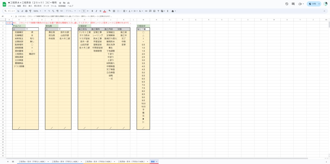
Task: Switch to 工程表B・見本（予実ありVER.）tab
Action: pos(98,161)
